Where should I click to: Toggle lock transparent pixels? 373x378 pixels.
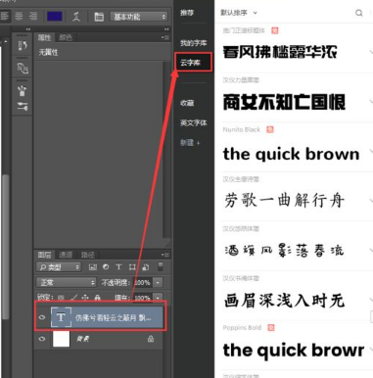pyautogui.click(x=61, y=298)
